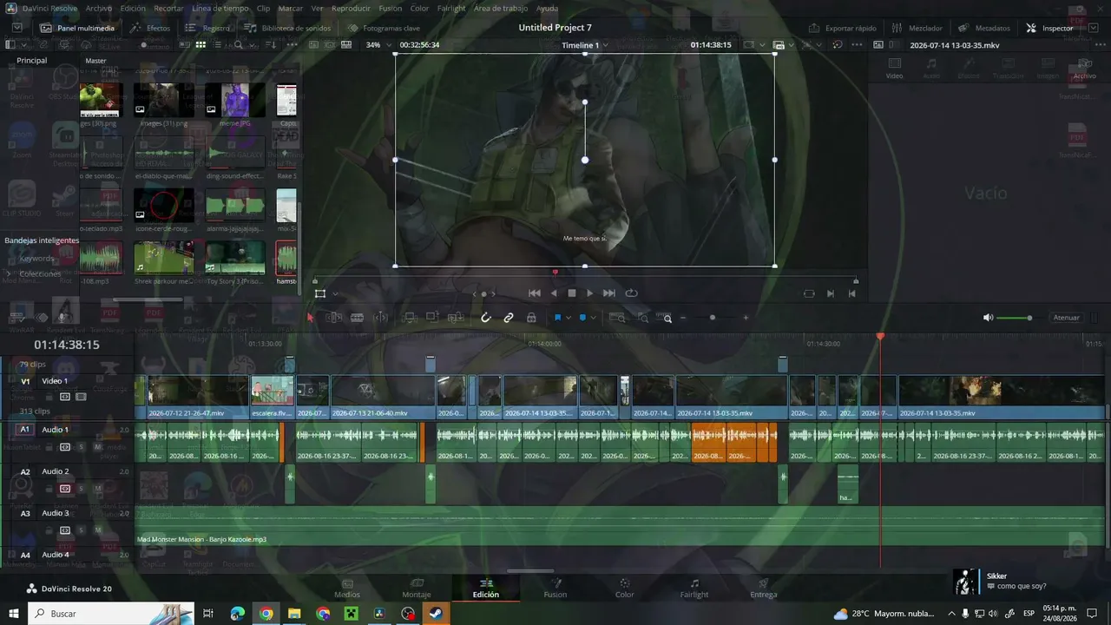The image size is (1111, 625).
Task: Select the Shrek parkour clip thumbnail
Action: click(164, 258)
